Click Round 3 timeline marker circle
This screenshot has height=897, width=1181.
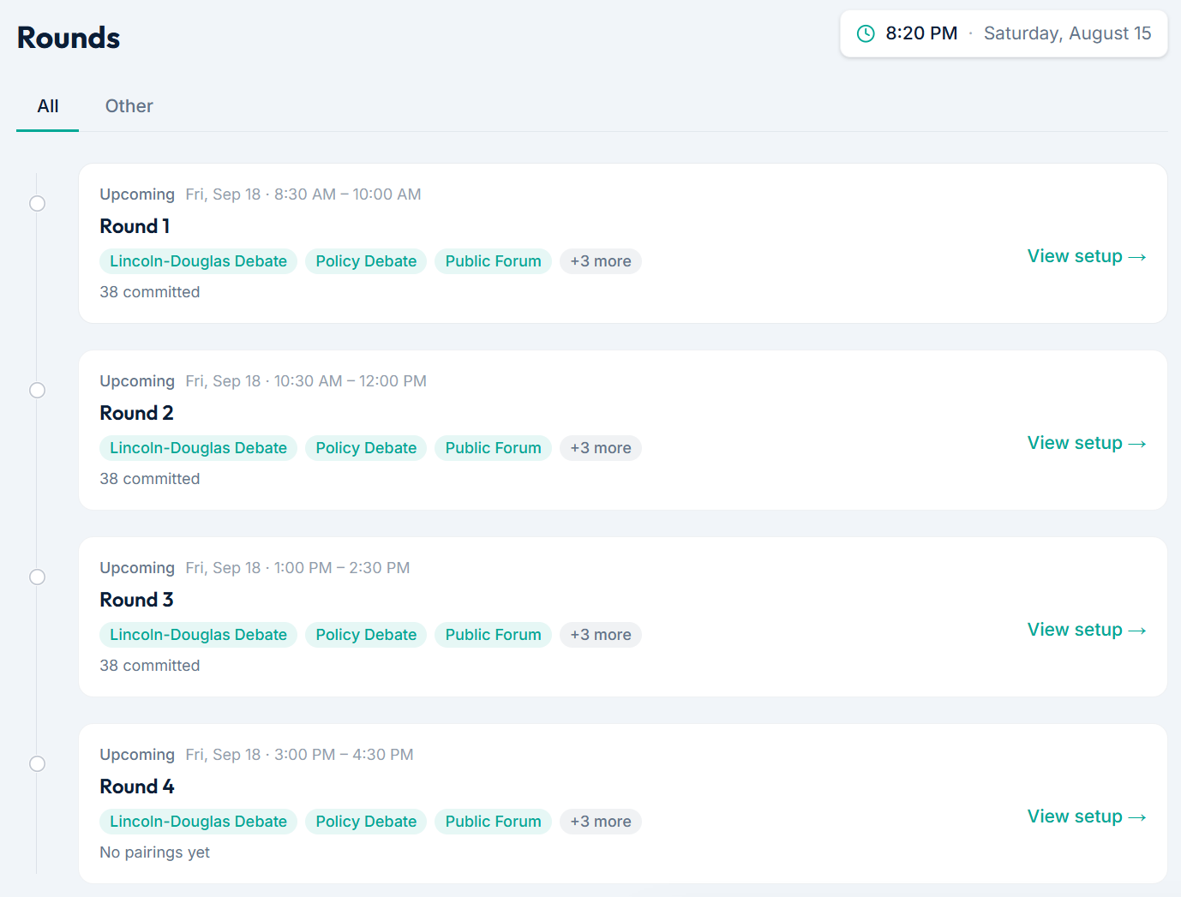(x=37, y=577)
